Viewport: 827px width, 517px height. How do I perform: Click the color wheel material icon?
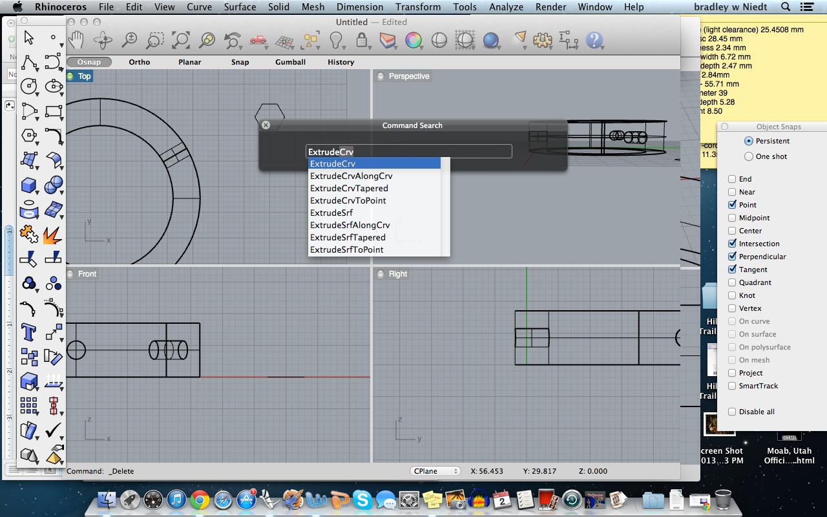[x=413, y=40]
